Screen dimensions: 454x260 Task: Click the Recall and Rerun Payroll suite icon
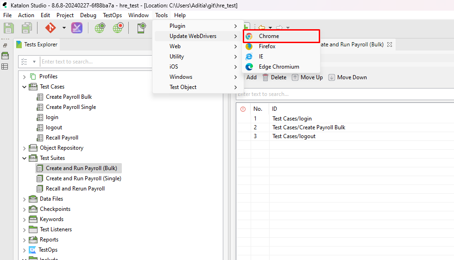pyautogui.click(x=40, y=189)
